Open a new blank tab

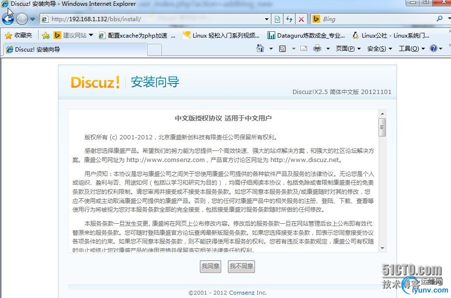155,50
